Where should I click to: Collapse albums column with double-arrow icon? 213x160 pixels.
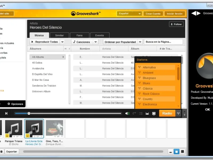[x=65, y=49]
